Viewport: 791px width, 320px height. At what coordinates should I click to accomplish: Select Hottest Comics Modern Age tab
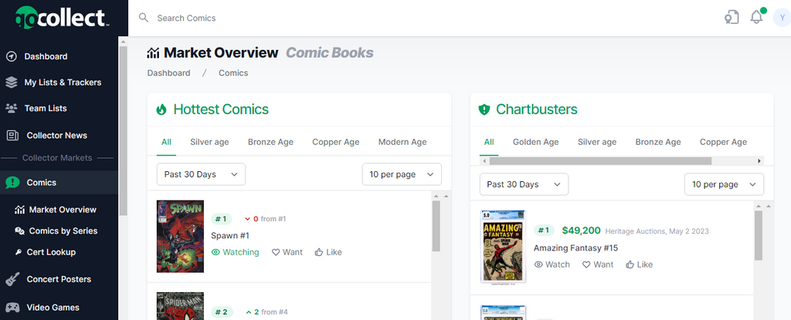[402, 142]
